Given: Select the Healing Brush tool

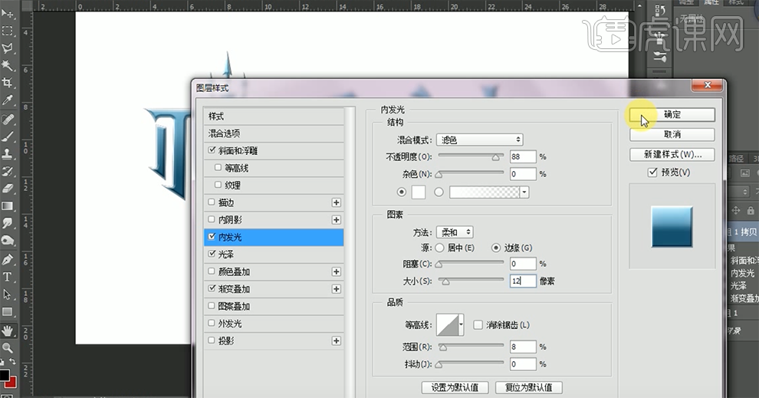Looking at the screenshot, I should click(7, 119).
